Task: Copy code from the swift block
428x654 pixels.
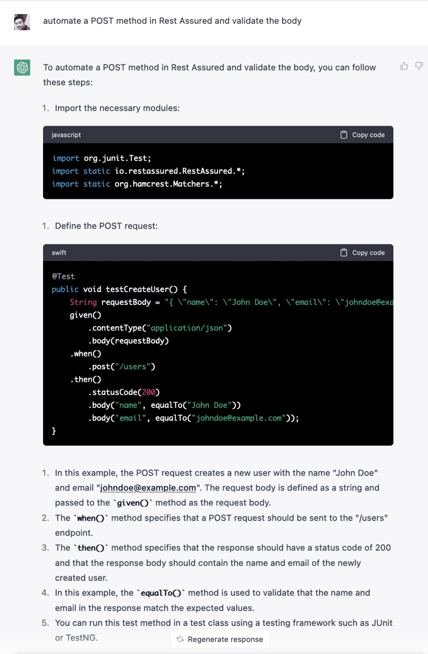Action: pyautogui.click(x=362, y=252)
